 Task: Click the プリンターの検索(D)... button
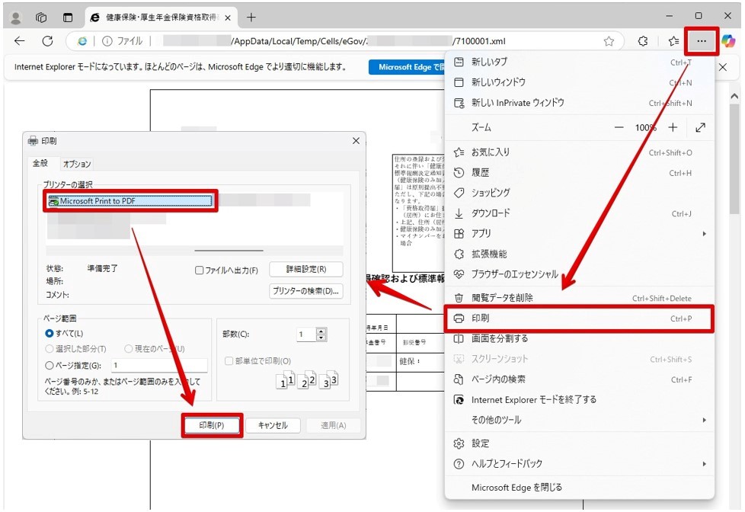pyautogui.click(x=306, y=291)
